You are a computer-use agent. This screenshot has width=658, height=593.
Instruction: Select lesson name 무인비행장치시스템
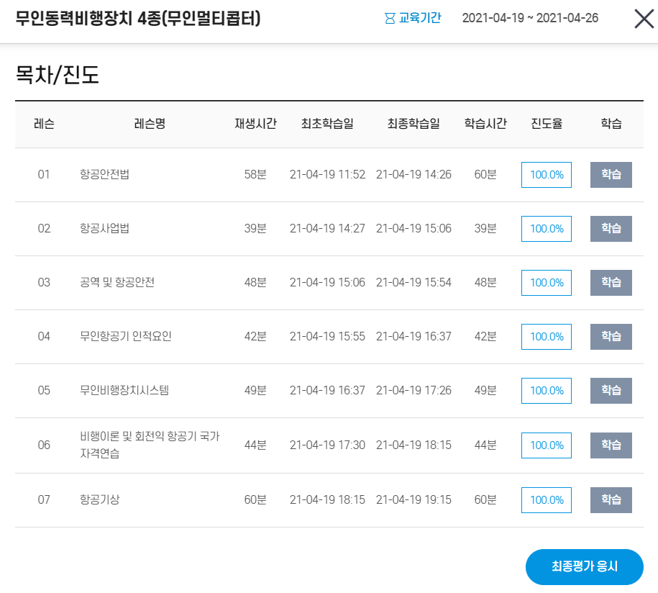124,390
